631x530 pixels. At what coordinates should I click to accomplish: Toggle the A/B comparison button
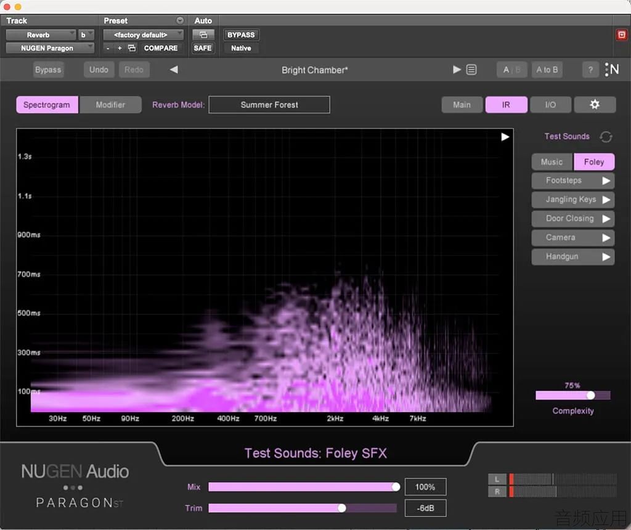pyautogui.click(x=511, y=70)
